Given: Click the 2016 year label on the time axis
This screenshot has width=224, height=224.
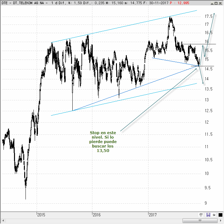Looking at the screenshot, I should click(97, 215).
